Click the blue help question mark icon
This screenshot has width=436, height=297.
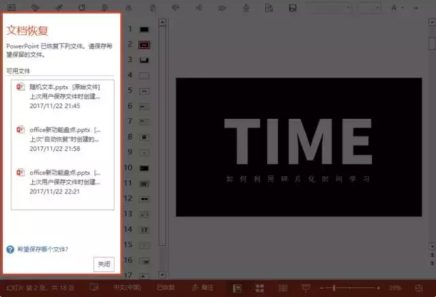tap(10, 249)
